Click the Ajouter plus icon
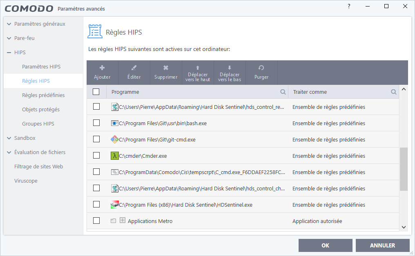415x256 pixels. pyautogui.click(x=102, y=68)
